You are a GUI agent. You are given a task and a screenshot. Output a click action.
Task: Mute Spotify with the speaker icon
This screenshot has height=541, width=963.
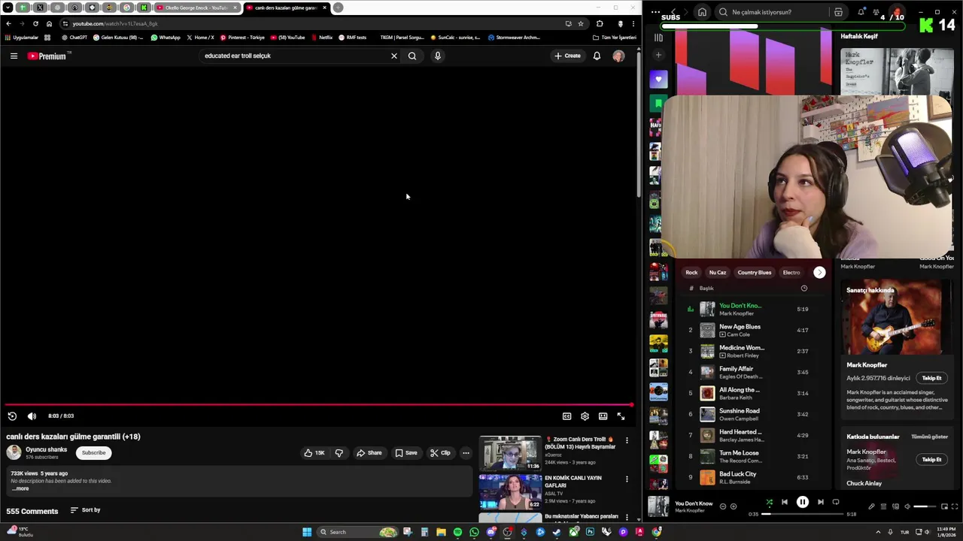coord(907,506)
